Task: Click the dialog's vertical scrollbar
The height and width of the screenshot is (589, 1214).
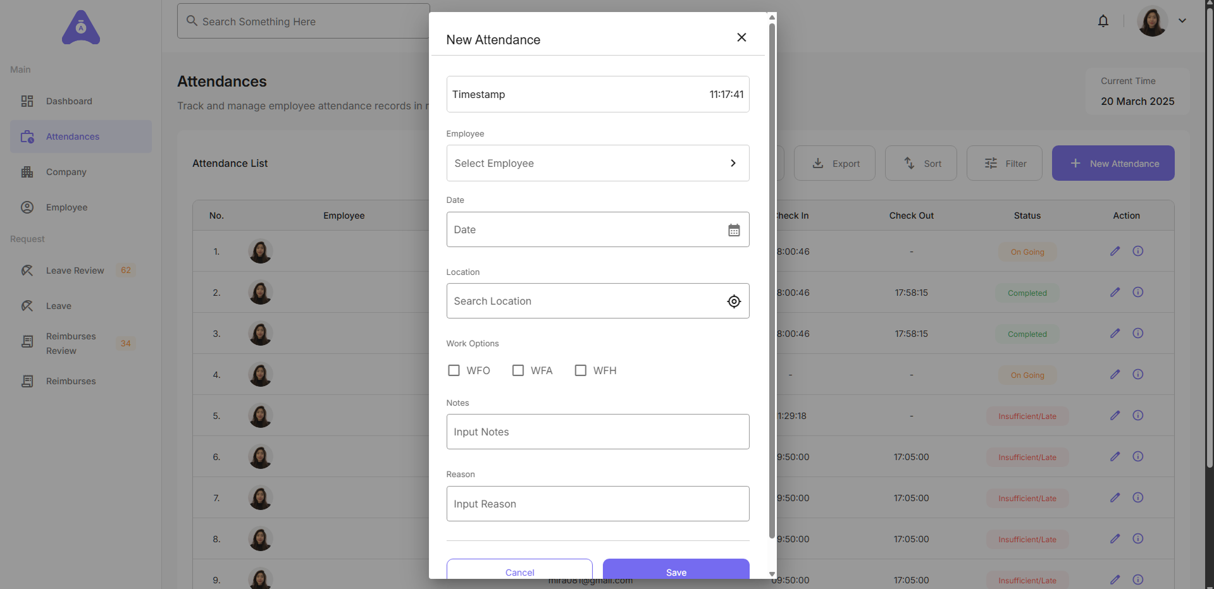Action: click(772, 281)
